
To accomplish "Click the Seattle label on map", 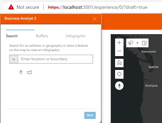I will pyautogui.click(x=153, y=67).
